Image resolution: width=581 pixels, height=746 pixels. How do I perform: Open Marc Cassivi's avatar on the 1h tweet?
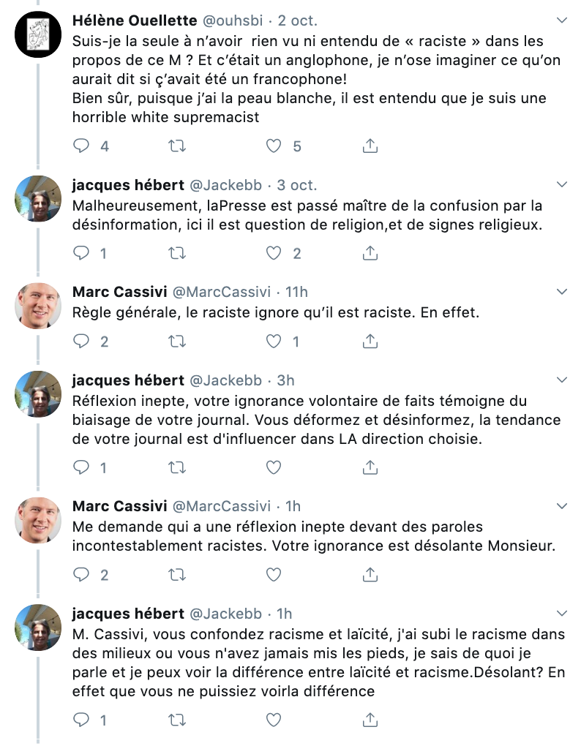pos(38,521)
